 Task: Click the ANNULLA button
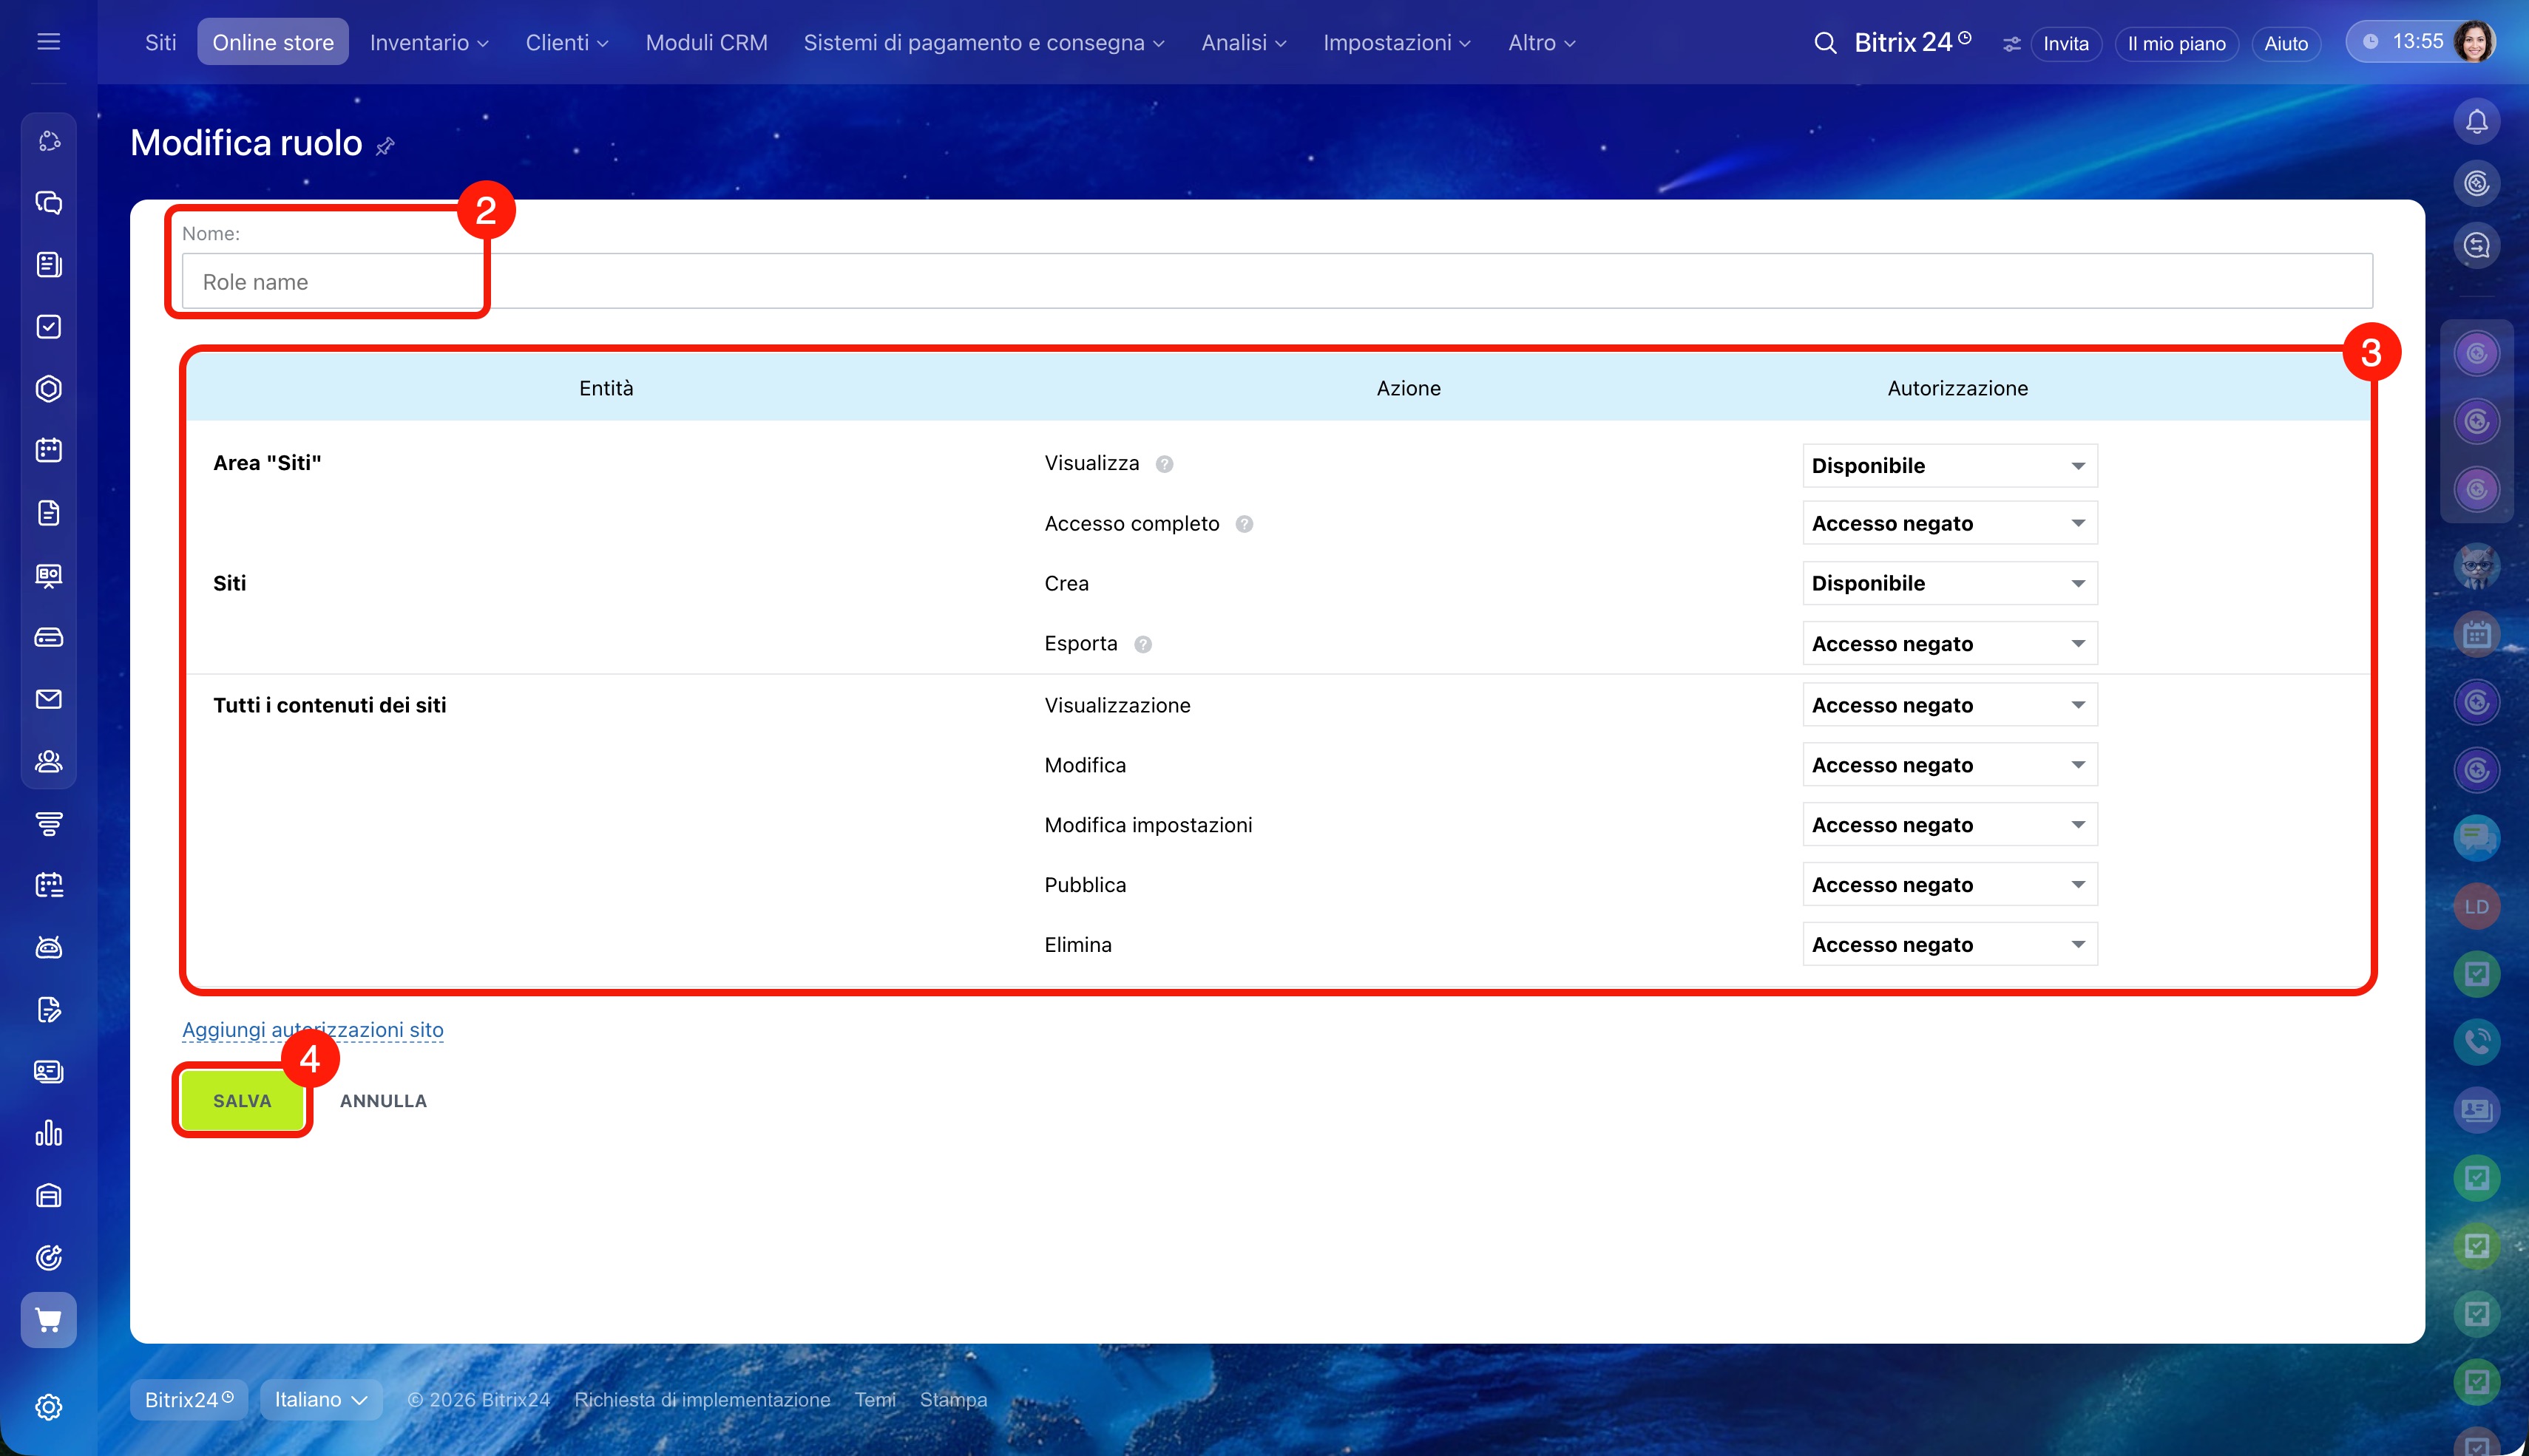(x=383, y=1101)
